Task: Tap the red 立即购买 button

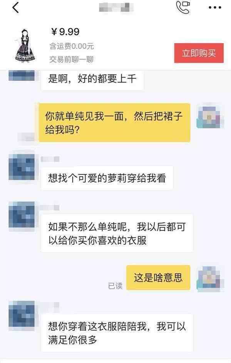Action: coord(199,53)
